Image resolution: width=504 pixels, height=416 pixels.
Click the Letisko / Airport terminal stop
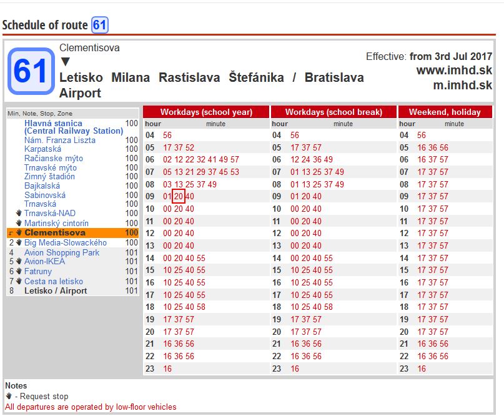pos(56,290)
